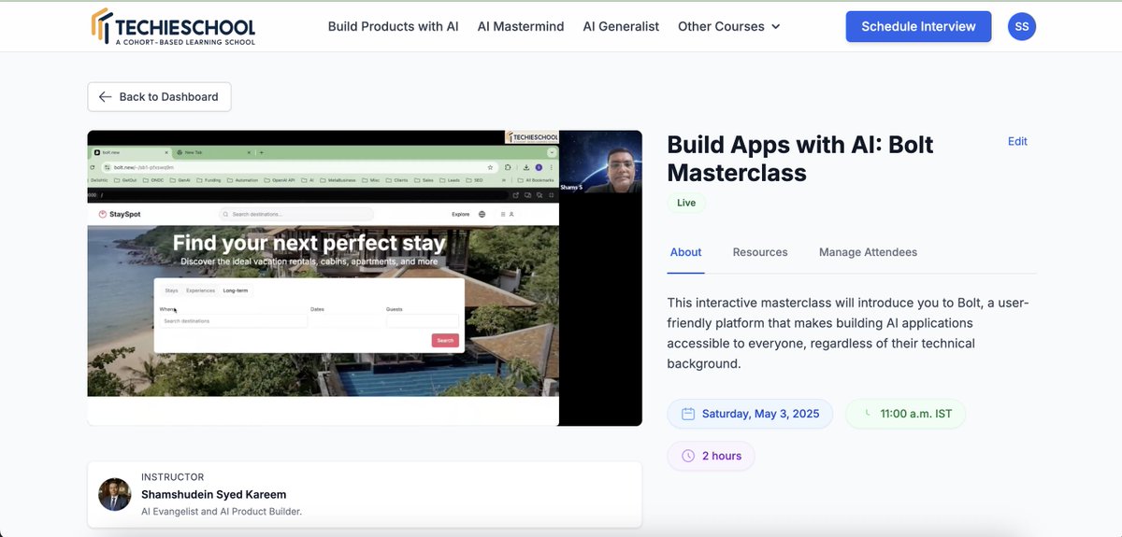Viewport: 1122px width, 537px height.
Task: Click instructor name Shamshudein Syed Kareem
Action: (214, 494)
